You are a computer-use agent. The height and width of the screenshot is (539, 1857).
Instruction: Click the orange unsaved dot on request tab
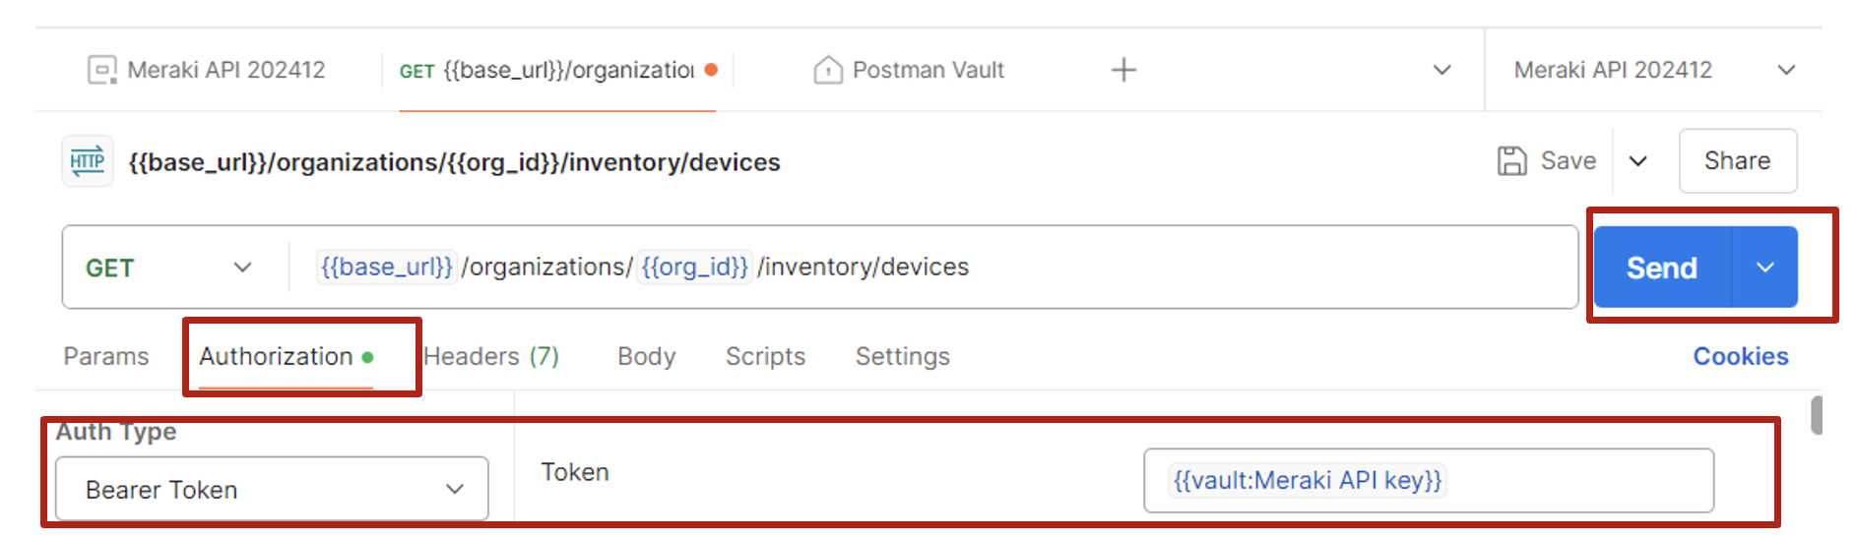click(x=711, y=70)
